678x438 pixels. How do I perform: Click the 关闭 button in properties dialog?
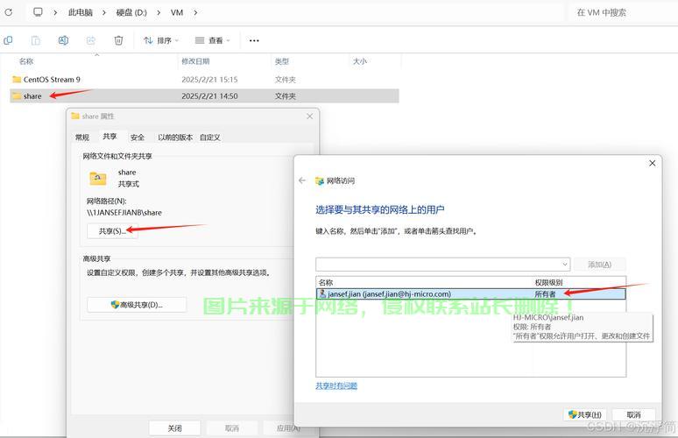point(174,428)
